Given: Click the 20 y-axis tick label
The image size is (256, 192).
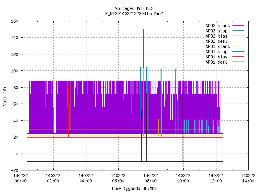Looking at the screenshot, I should tap(16, 137).
